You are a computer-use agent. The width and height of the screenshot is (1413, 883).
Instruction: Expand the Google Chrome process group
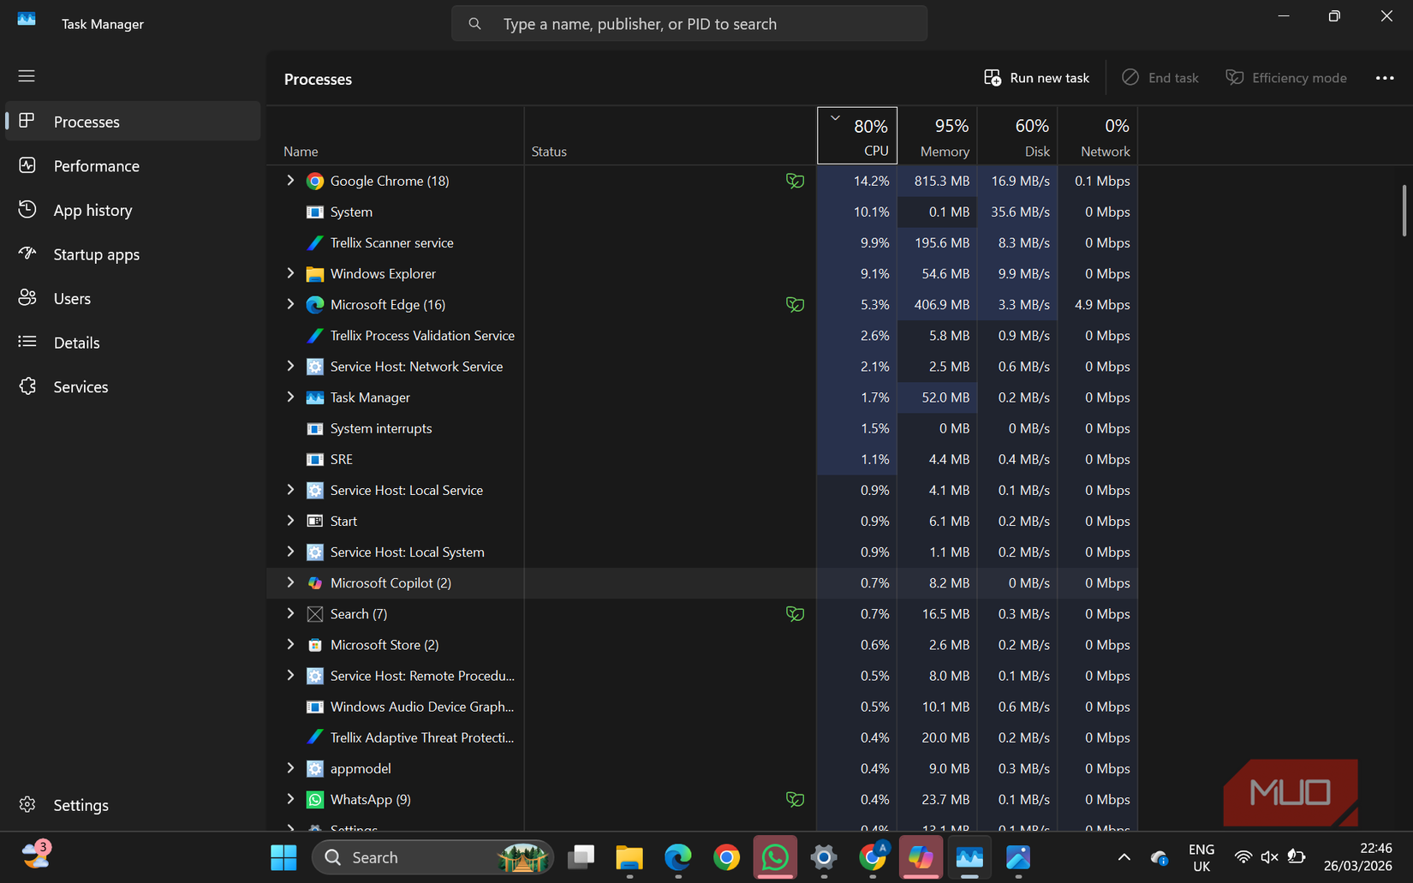pyautogui.click(x=290, y=181)
